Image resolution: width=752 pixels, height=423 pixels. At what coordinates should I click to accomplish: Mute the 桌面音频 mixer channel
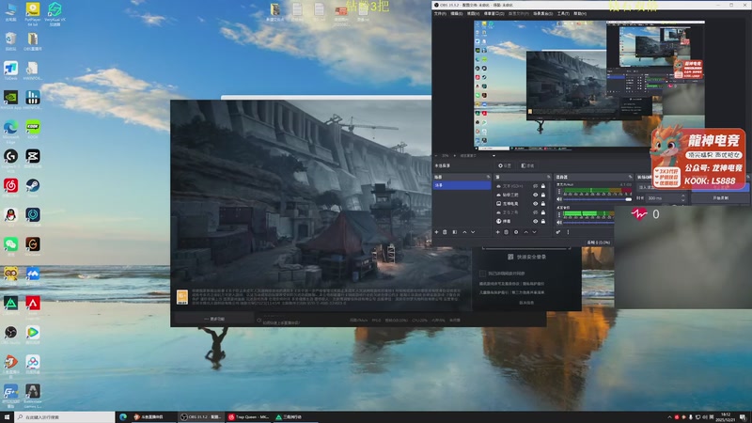tap(559, 223)
